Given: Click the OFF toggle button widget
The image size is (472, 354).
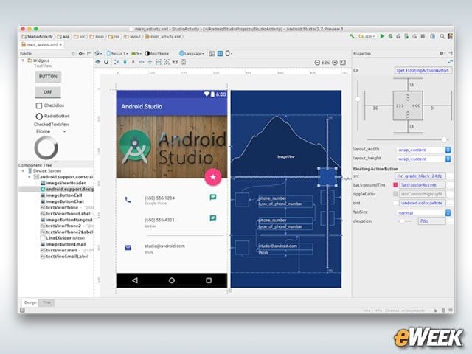Looking at the screenshot, I should (x=48, y=92).
